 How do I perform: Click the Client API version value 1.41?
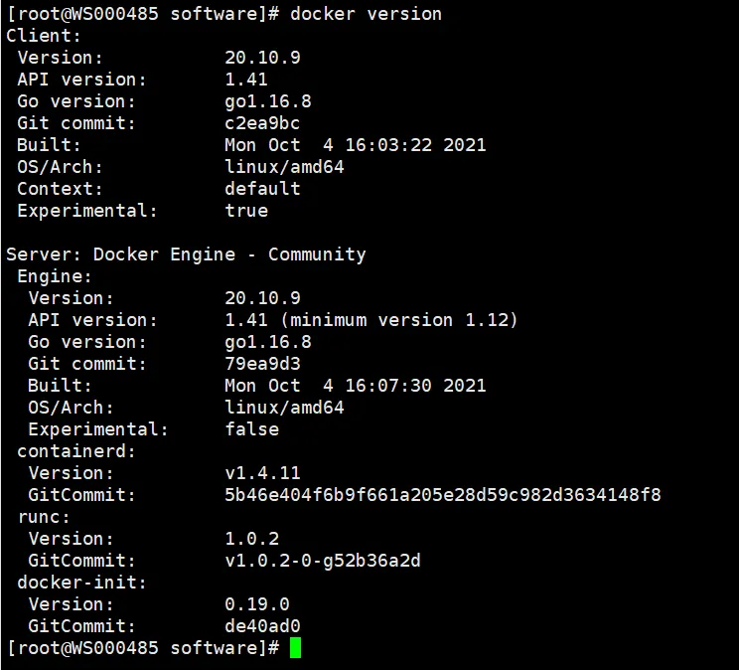coord(246,80)
